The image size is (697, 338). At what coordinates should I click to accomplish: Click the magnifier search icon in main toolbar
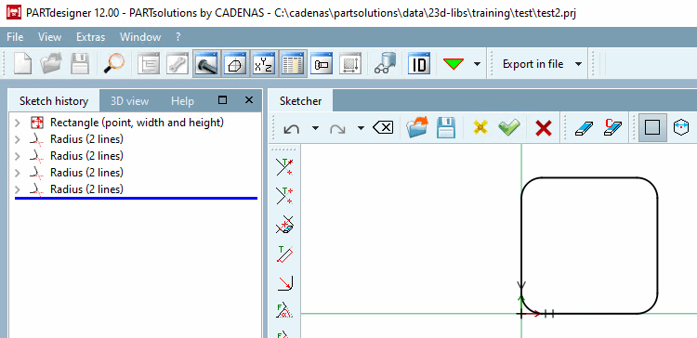(113, 64)
